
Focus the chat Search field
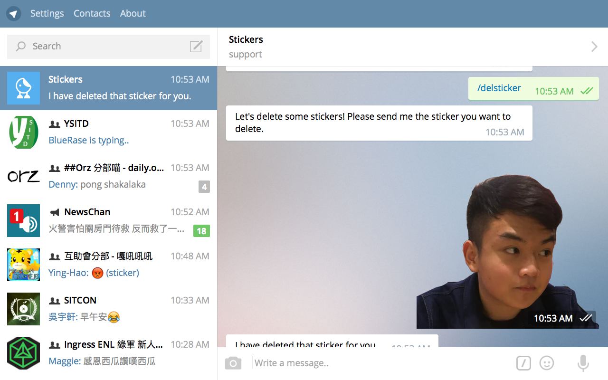tap(108, 46)
